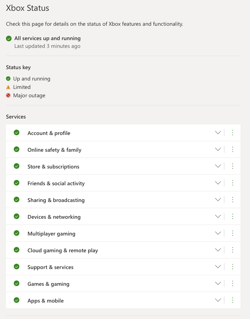Click green status icon for Devices & networking
The width and height of the screenshot is (250, 319).
click(x=17, y=216)
